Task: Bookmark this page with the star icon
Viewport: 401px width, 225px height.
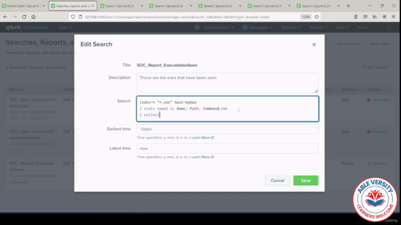Action: pyautogui.click(x=316, y=17)
